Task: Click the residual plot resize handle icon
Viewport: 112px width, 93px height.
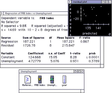Action: [110, 34]
